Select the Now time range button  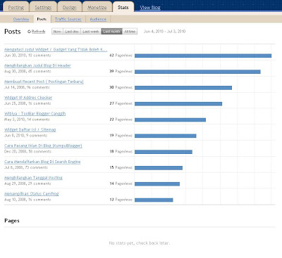[57, 32]
